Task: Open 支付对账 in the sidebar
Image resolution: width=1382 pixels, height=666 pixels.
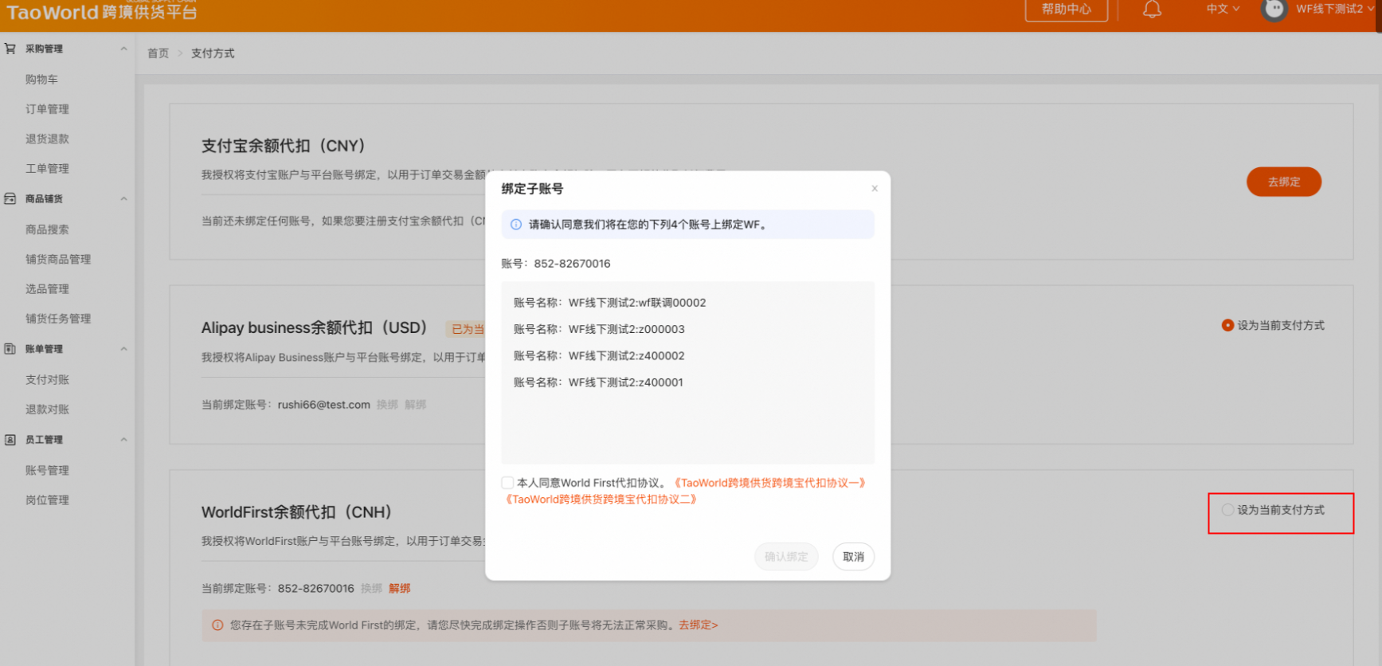Action: click(47, 380)
